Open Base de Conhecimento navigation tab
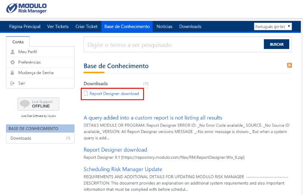Screen dimensions: 303x195 click(127, 27)
